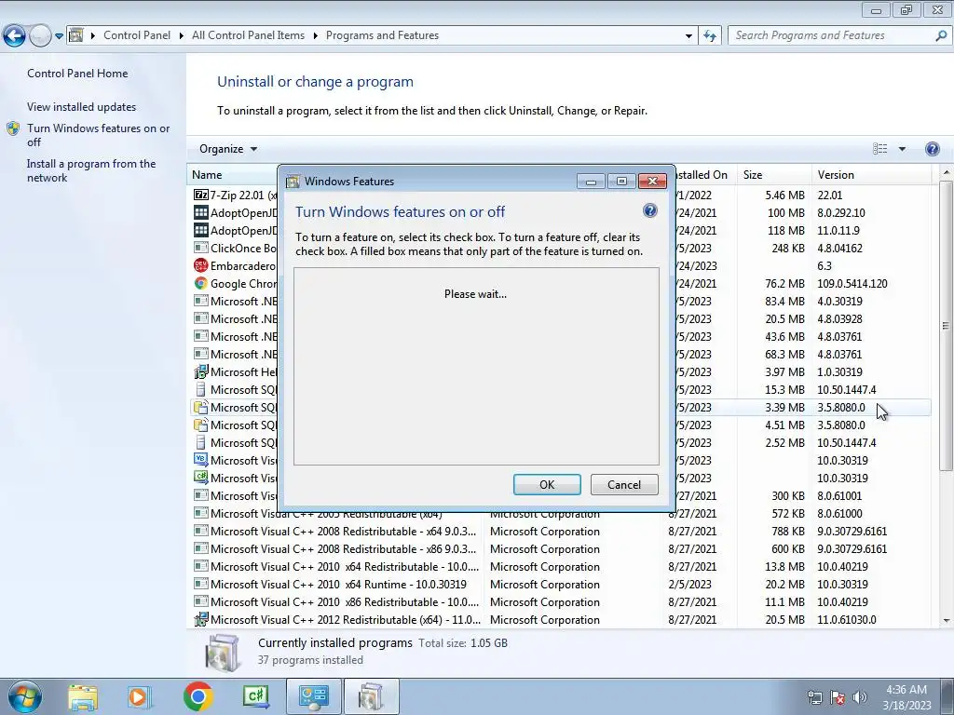Select All Control Panel Items breadcrumb
954x715 pixels.
coord(248,35)
